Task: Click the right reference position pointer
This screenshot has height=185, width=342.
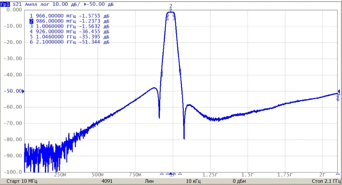Action: 339,91
